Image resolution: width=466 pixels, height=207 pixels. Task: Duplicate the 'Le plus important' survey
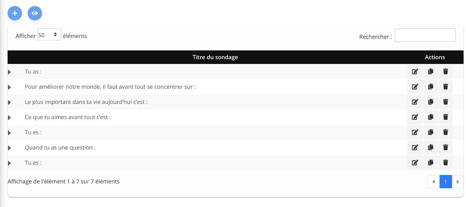(x=430, y=102)
